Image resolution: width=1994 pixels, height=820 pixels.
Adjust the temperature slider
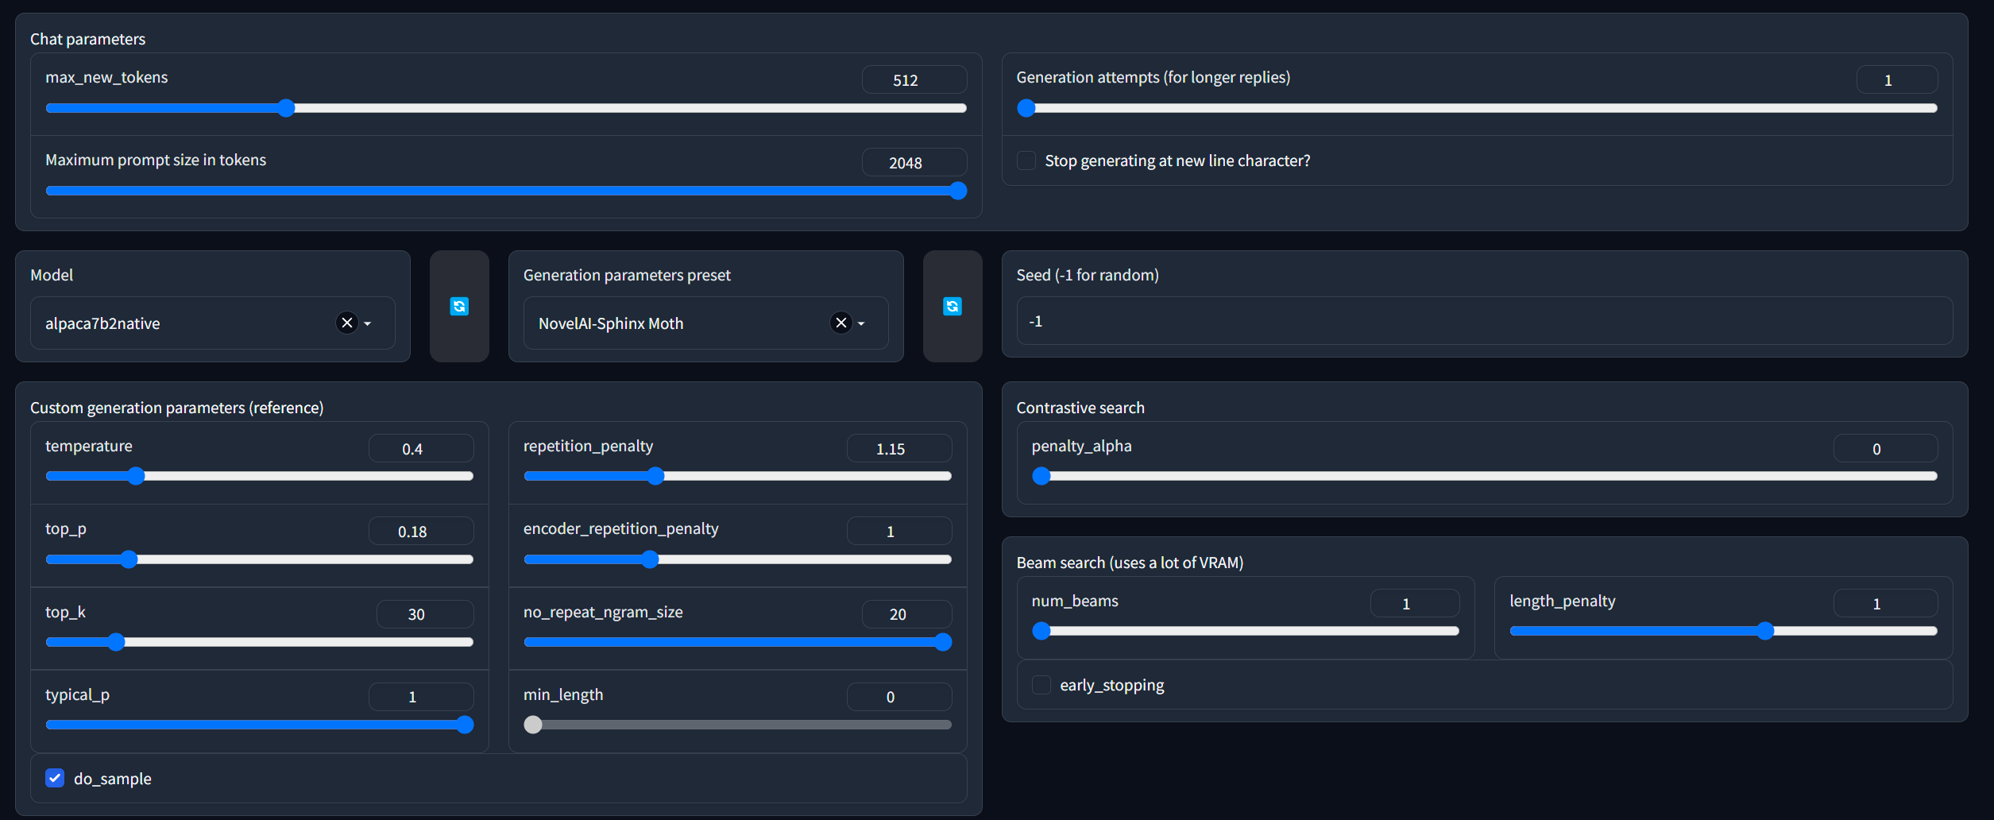(x=137, y=476)
